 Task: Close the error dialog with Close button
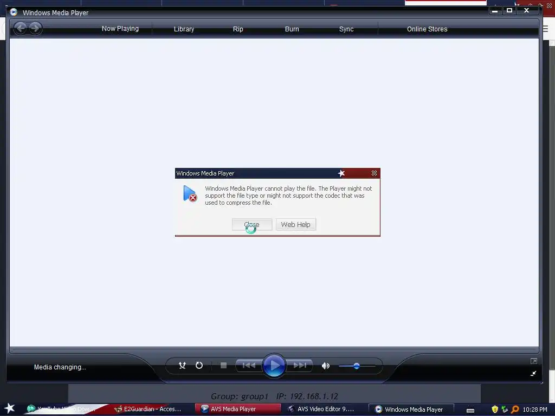tap(252, 224)
